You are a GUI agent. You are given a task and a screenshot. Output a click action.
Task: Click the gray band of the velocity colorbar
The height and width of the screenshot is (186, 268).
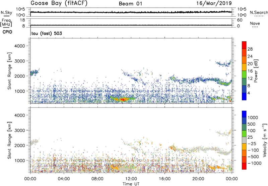pos(244,140)
